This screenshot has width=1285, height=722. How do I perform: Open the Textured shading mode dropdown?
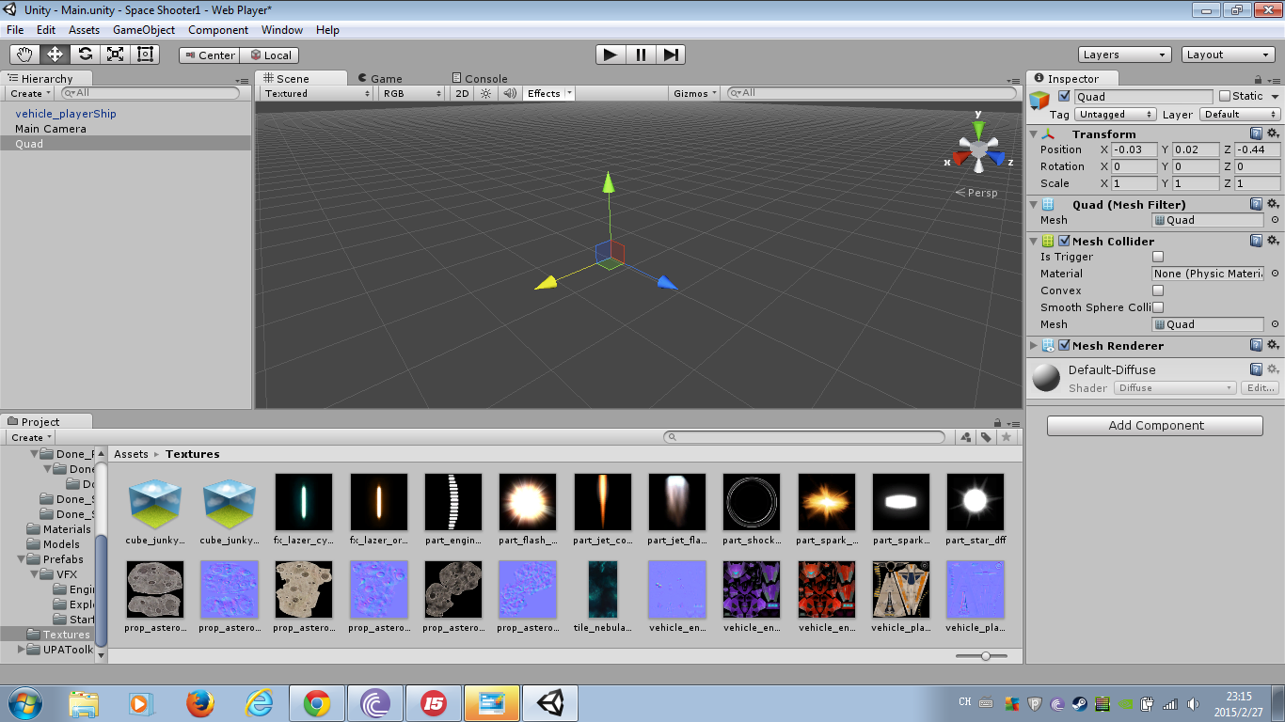pos(315,93)
